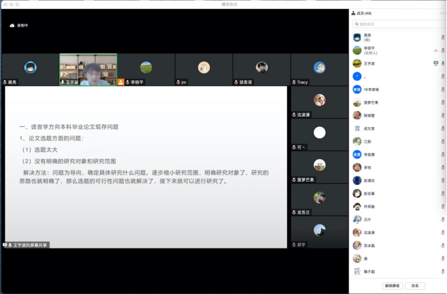447x294 pixels.
Task: Click the 19李家瑜 blue avatar icon
Action: (357, 89)
